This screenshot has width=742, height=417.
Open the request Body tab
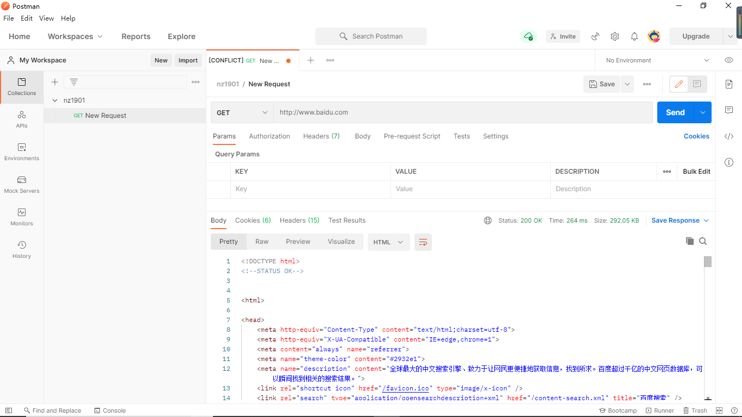363,136
